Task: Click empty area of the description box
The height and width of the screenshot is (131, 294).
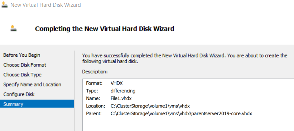Action: (188, 124)
